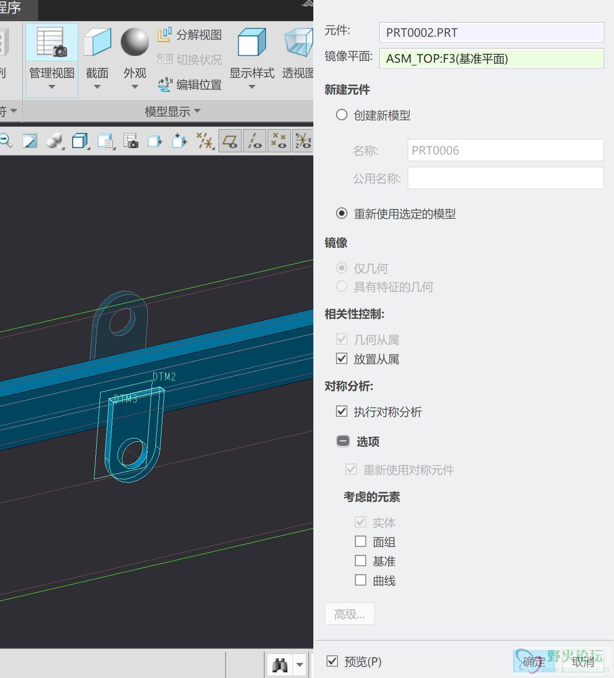Toggle datum point display icon

coord(279,141)
